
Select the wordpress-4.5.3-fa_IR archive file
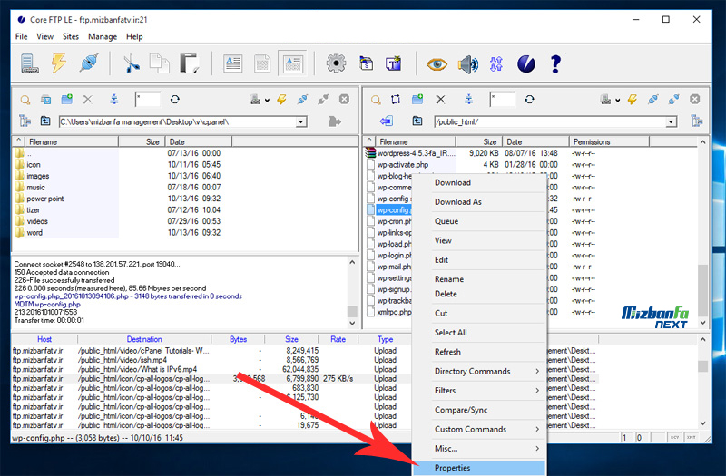[x=417, y=153]
